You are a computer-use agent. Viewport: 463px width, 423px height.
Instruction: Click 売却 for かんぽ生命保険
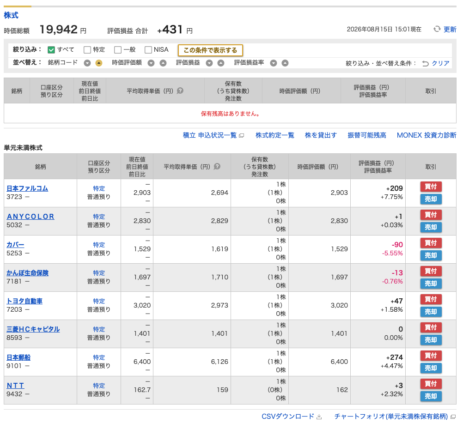pos(431,284)
